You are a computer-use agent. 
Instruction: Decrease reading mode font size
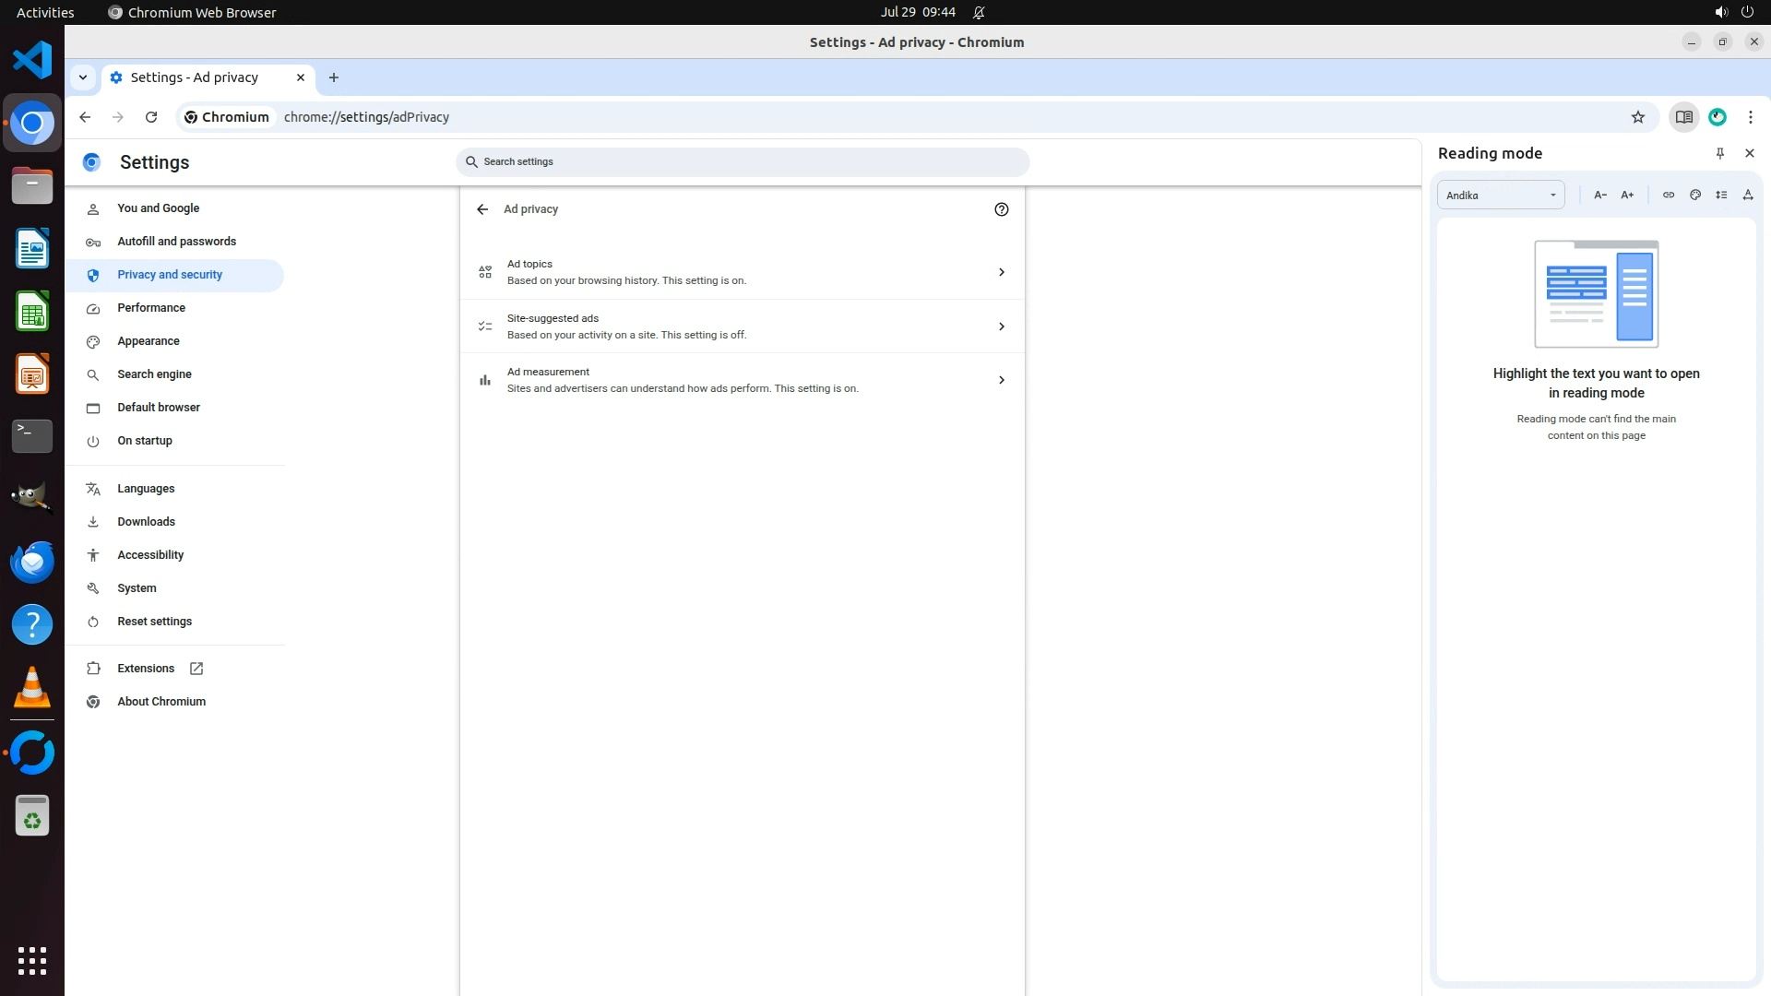click(1600, 195)
